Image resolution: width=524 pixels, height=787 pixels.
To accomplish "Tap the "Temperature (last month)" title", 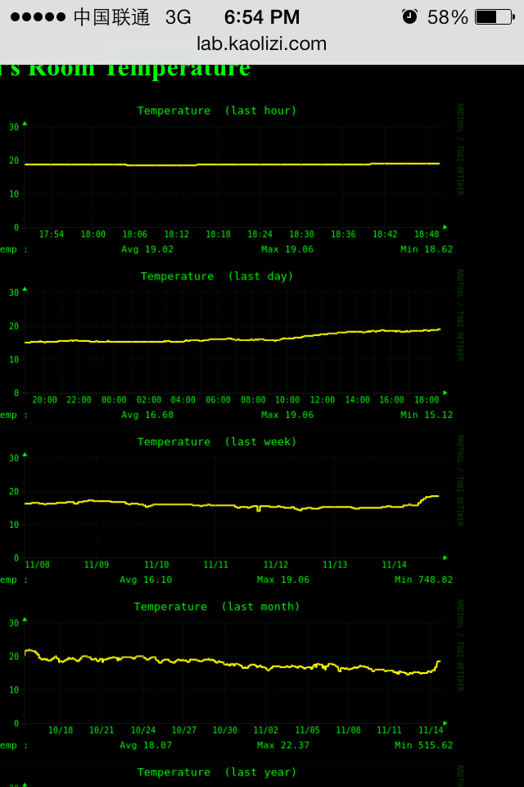I will [x=217, y=607].
